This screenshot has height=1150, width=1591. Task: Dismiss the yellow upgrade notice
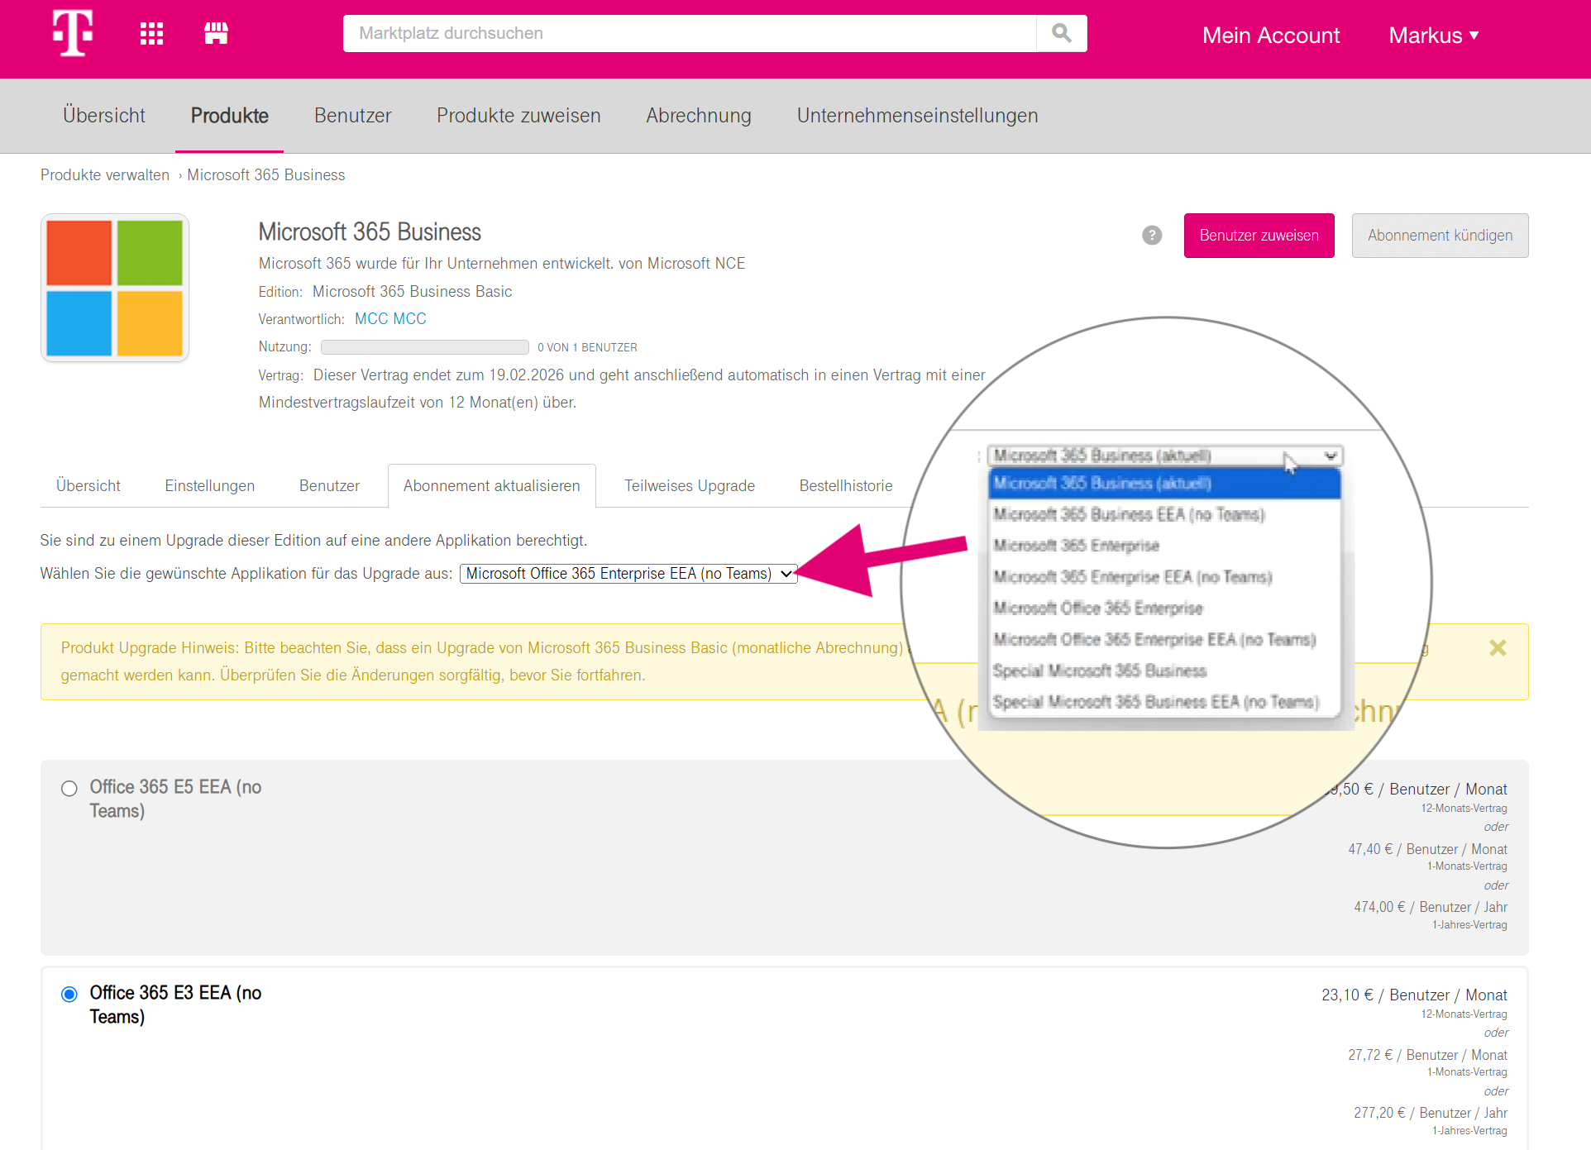coord(1498,648)
